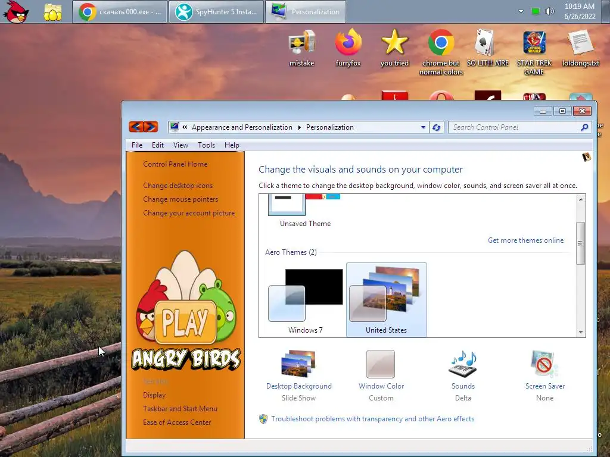This screenshot has width=610, height=457.
Task: Select the 'you tried' star icon
Action: (x=394, y=49)
